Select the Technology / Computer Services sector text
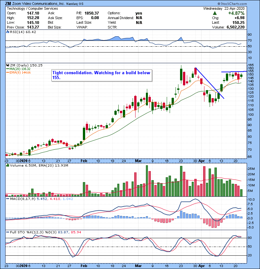Image resolution: width=260 pixels, height=269 pixels. pyautogui.click(x=32, y=8)
